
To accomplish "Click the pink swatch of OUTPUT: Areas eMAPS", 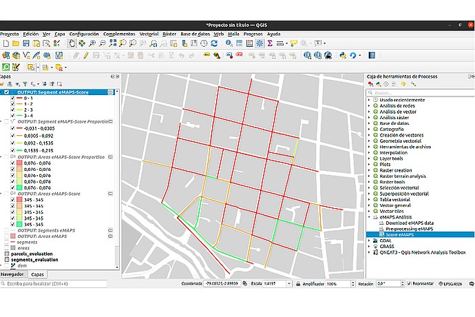I will click(x=12, y=236).
